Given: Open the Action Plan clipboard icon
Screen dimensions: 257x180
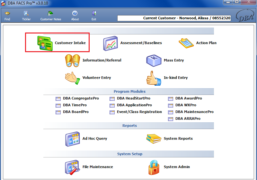Looking at the screenshot, I should (x=186, y=43).
